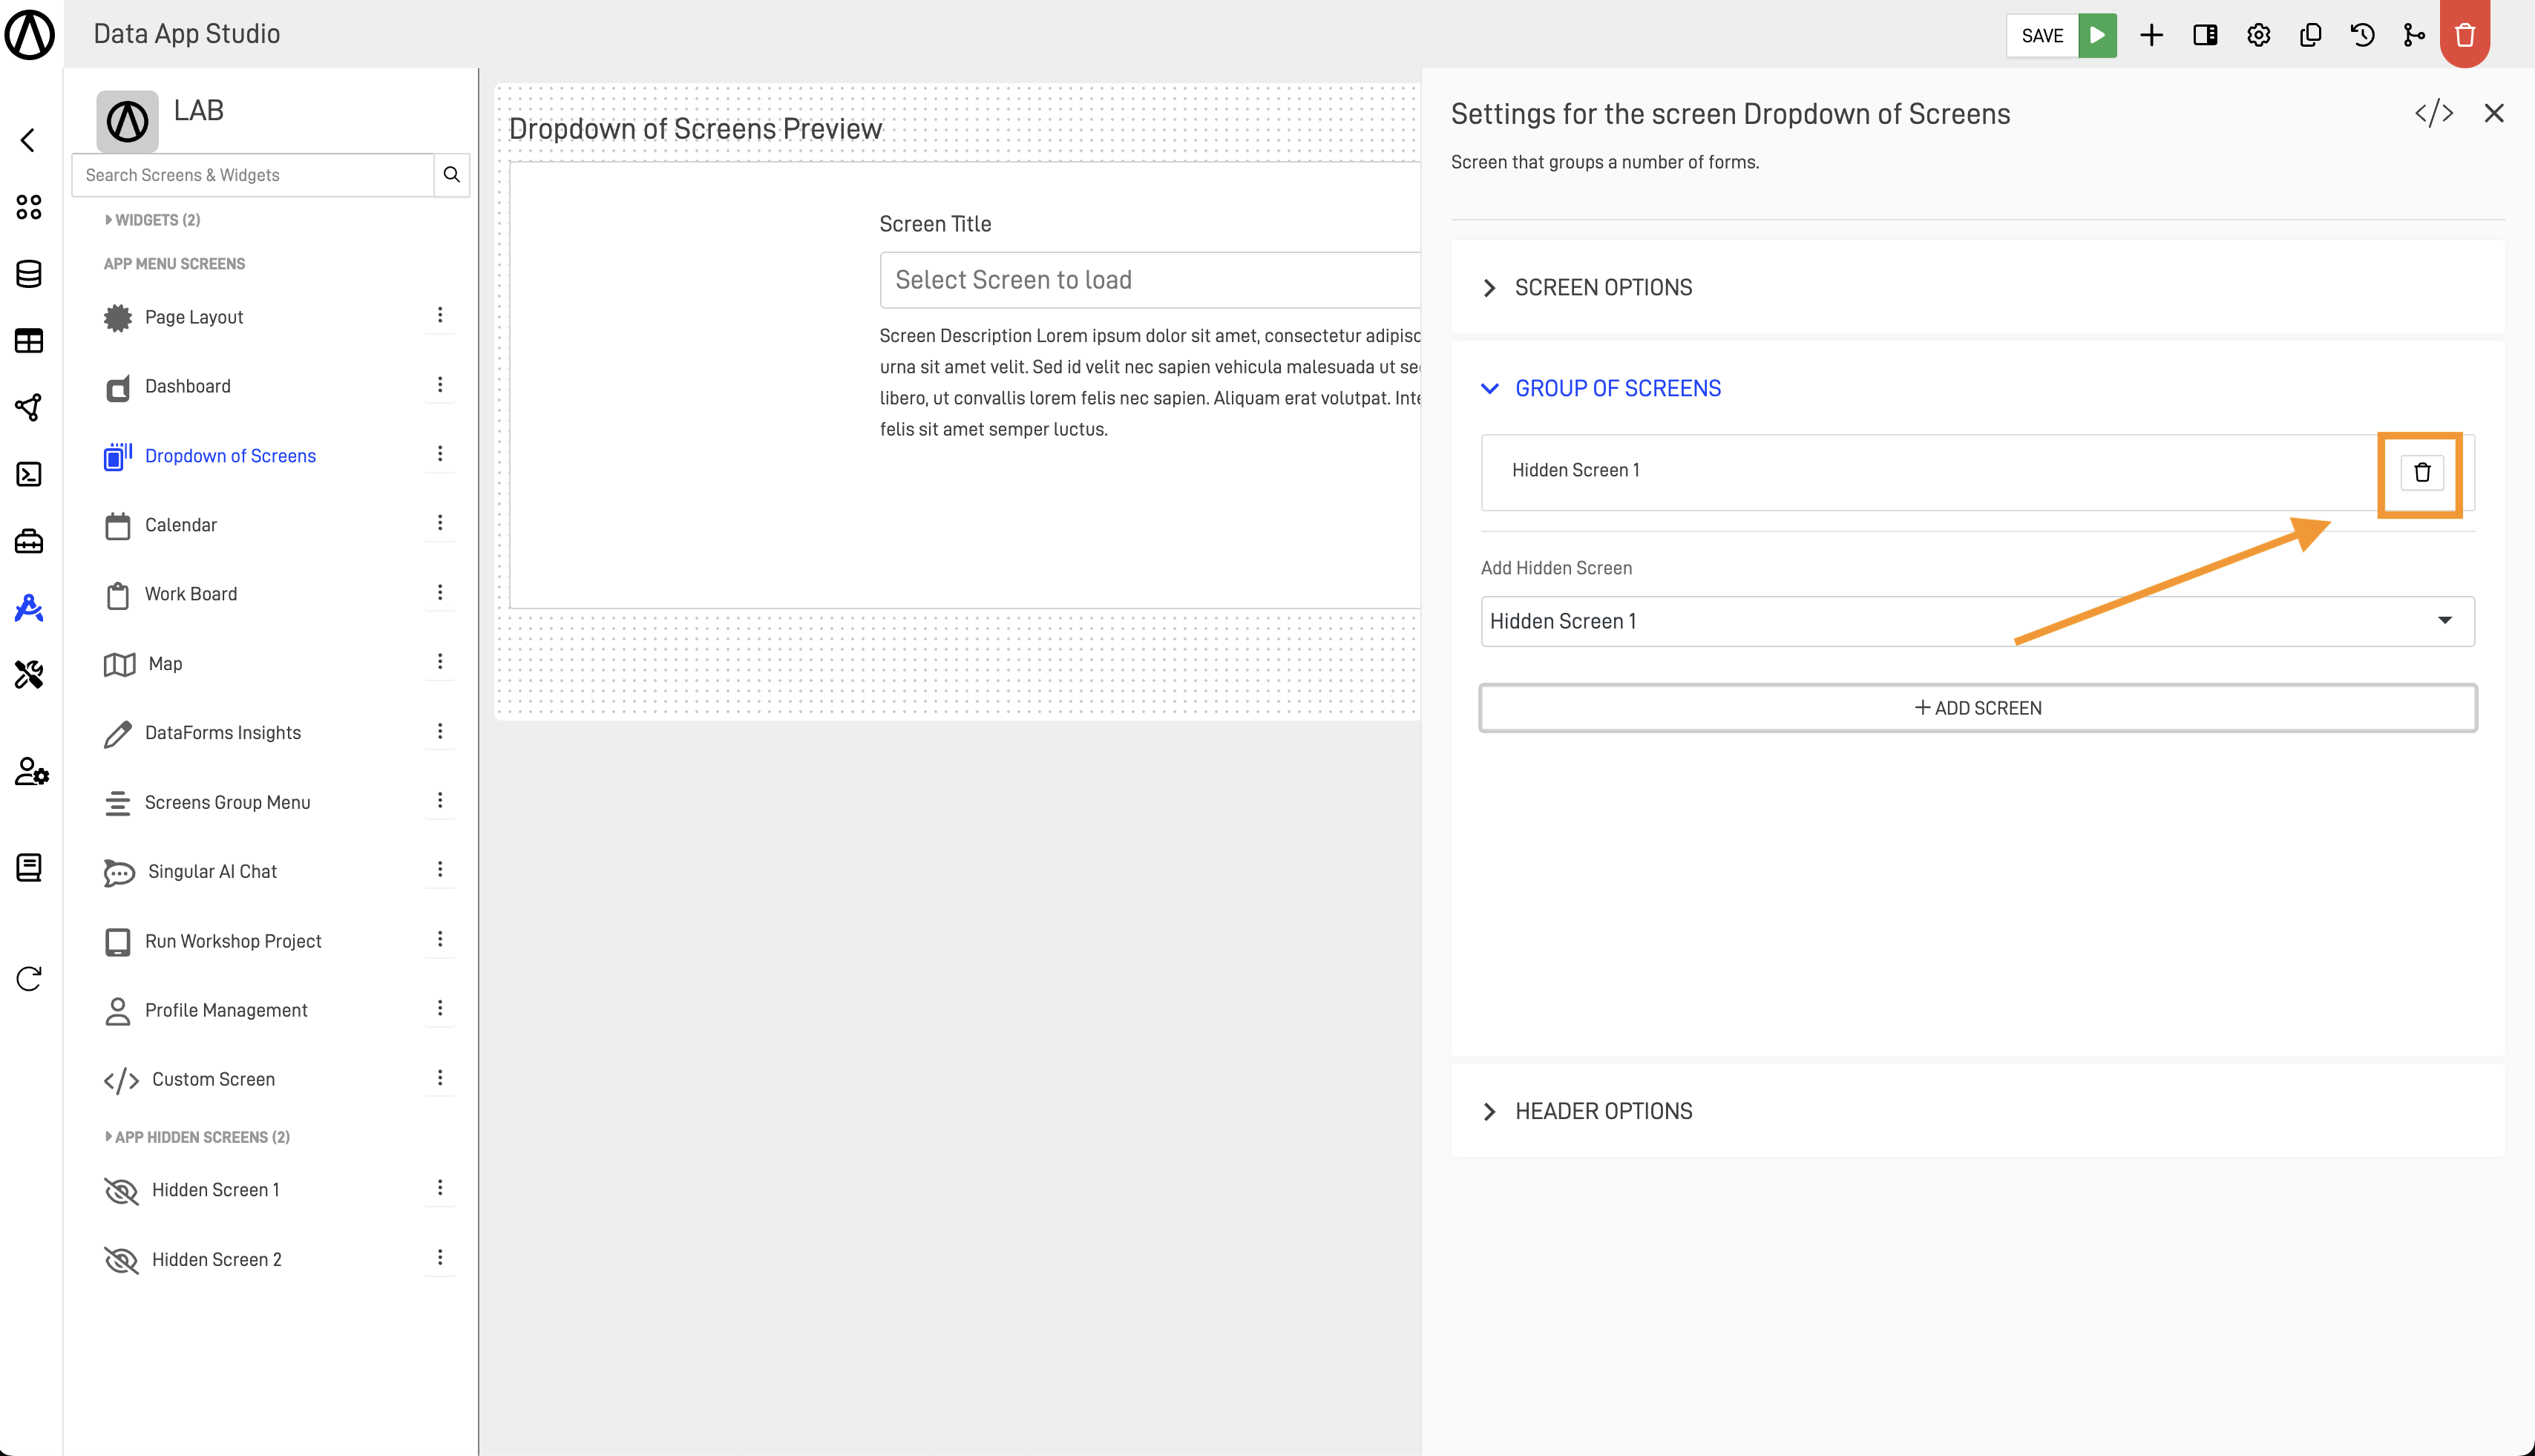The image size is (2535, 1456).
Task: Open the terminal console icon in sidebar
Action: tap(29, 474)
